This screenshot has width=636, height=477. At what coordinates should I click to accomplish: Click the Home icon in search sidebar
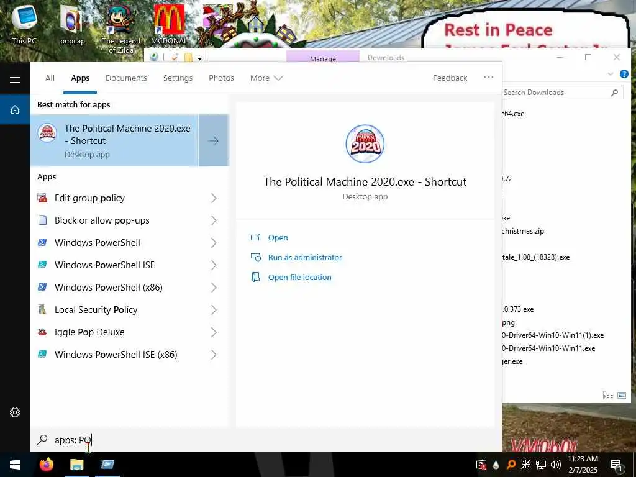[15, 109]
